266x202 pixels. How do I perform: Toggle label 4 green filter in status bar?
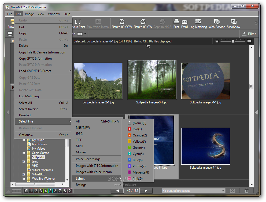[46, 191]
